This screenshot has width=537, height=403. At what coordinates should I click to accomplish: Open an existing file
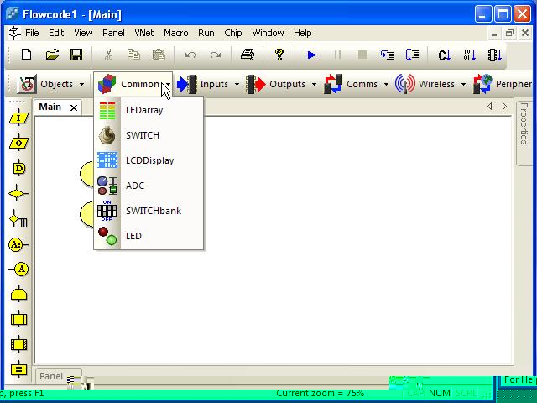tap(52, 55)
